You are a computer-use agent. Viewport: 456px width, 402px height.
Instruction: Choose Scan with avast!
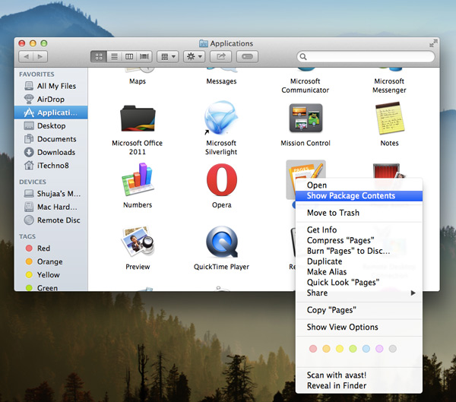[x=359, y=375]
